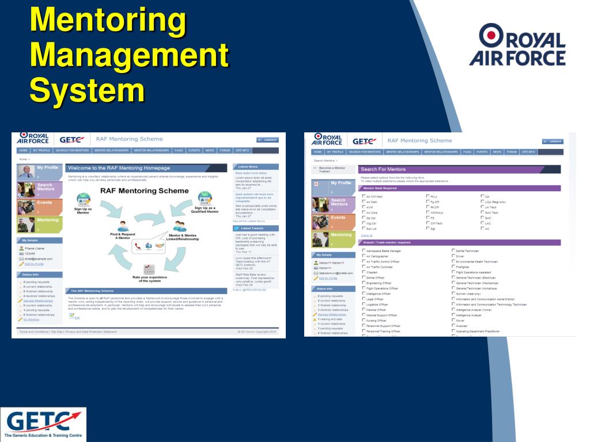This screenshot has width=590, height=442.
Task: Open the homepage My Profile photo tile
Action: point(39,172)
